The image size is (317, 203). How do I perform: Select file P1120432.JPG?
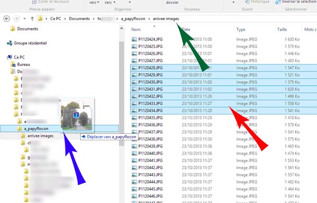click(x=151, y=96)
